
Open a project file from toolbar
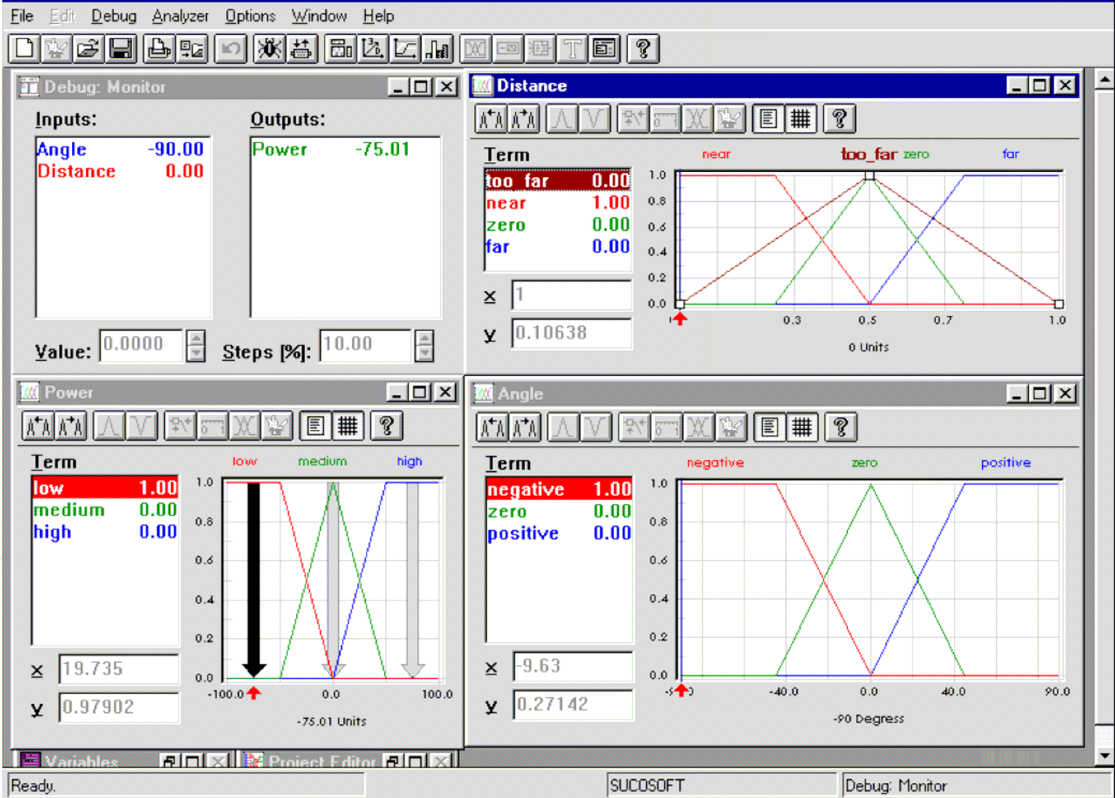(89, 49)
